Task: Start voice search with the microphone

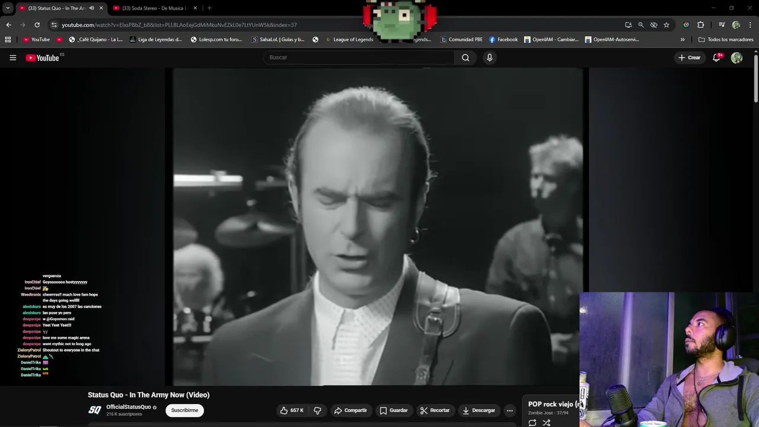Action: point(489,58)
